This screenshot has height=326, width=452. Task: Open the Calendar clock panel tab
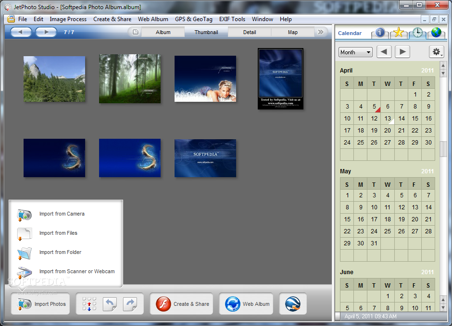417,33
